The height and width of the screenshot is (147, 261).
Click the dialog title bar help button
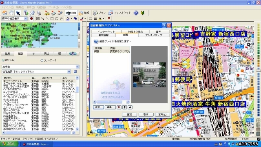click(x=164, y=25)
